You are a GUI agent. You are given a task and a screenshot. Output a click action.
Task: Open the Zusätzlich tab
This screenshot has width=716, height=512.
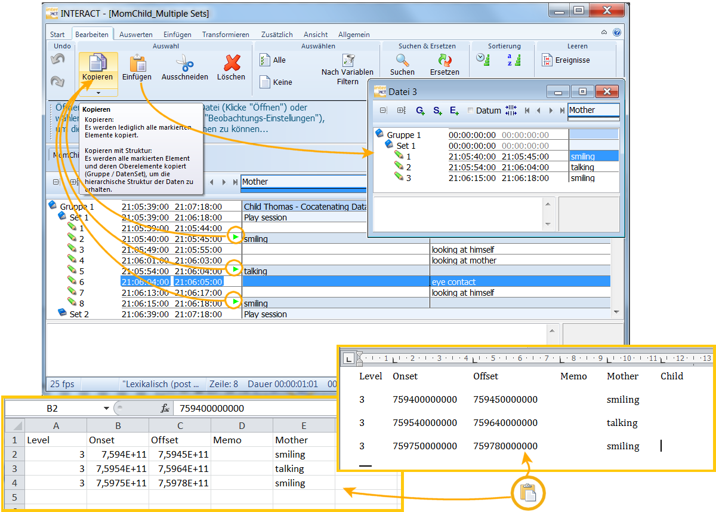click(x=277, y=35)
